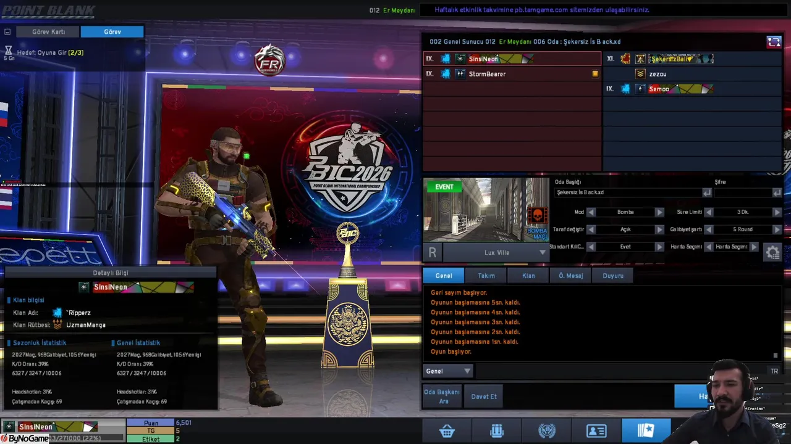The height and width of the screenshot is (444, 791).
Task: Change Harita Seçimi with left arrow
Action: tap(709, 247)
